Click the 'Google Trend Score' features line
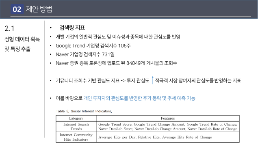Screen dimensions: 260x146 click(x=168, y=125)
